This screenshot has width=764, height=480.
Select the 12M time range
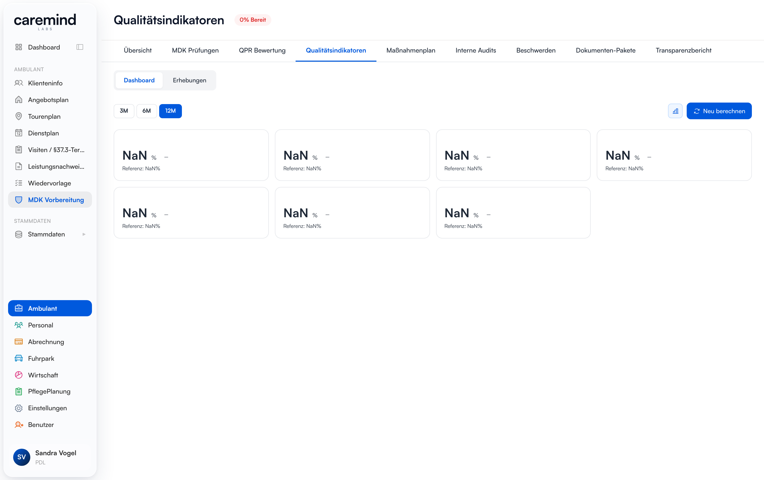(170, 111)
